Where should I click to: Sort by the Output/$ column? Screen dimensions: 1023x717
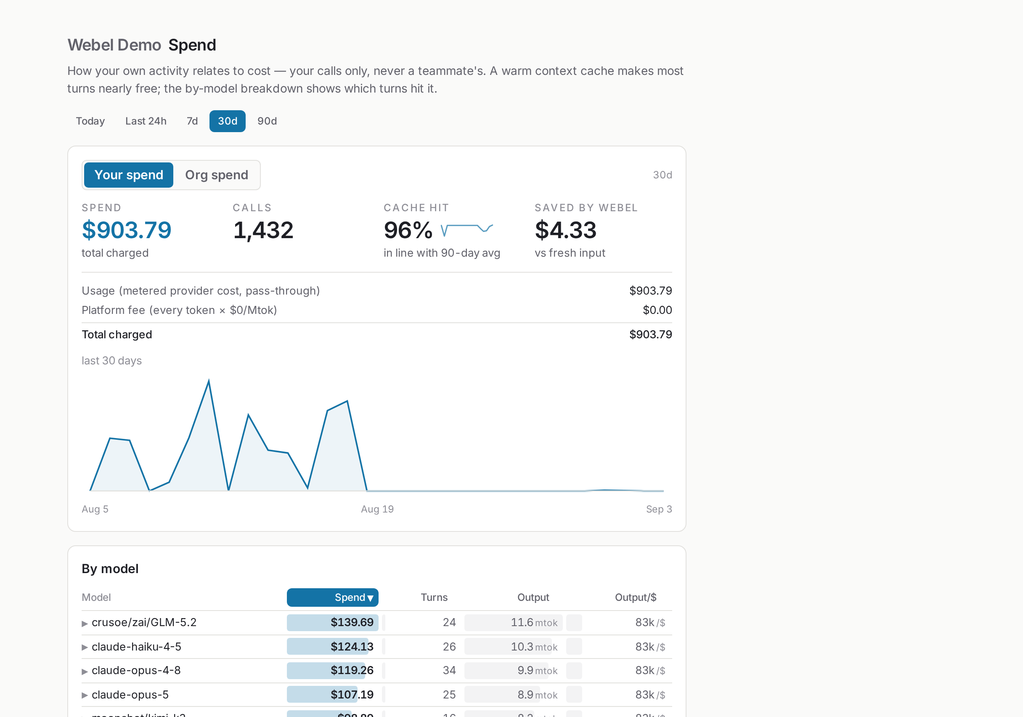[x=635, y=597]
